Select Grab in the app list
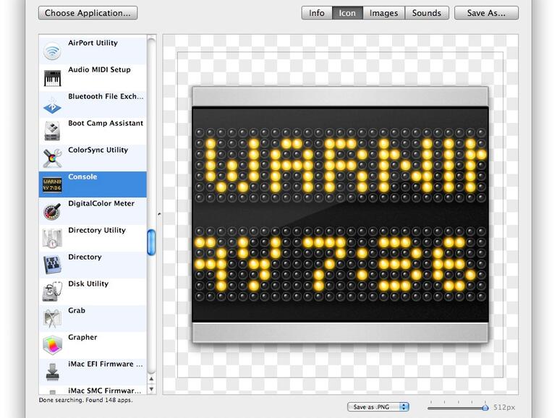This screenshot has width=557, height=418. pyautogui.click(x=93, y=318)
